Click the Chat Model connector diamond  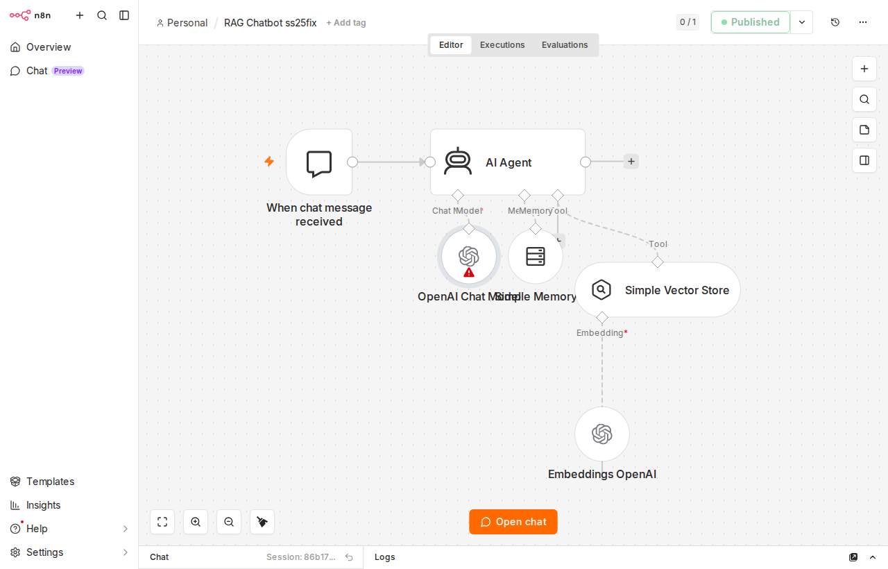click(x=458, y=196)
